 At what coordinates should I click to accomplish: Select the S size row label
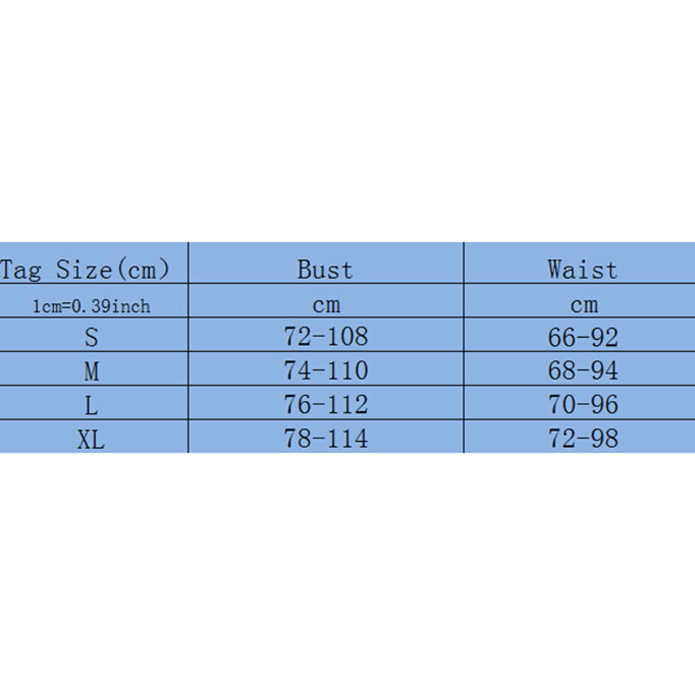click(x=92, y=337)
